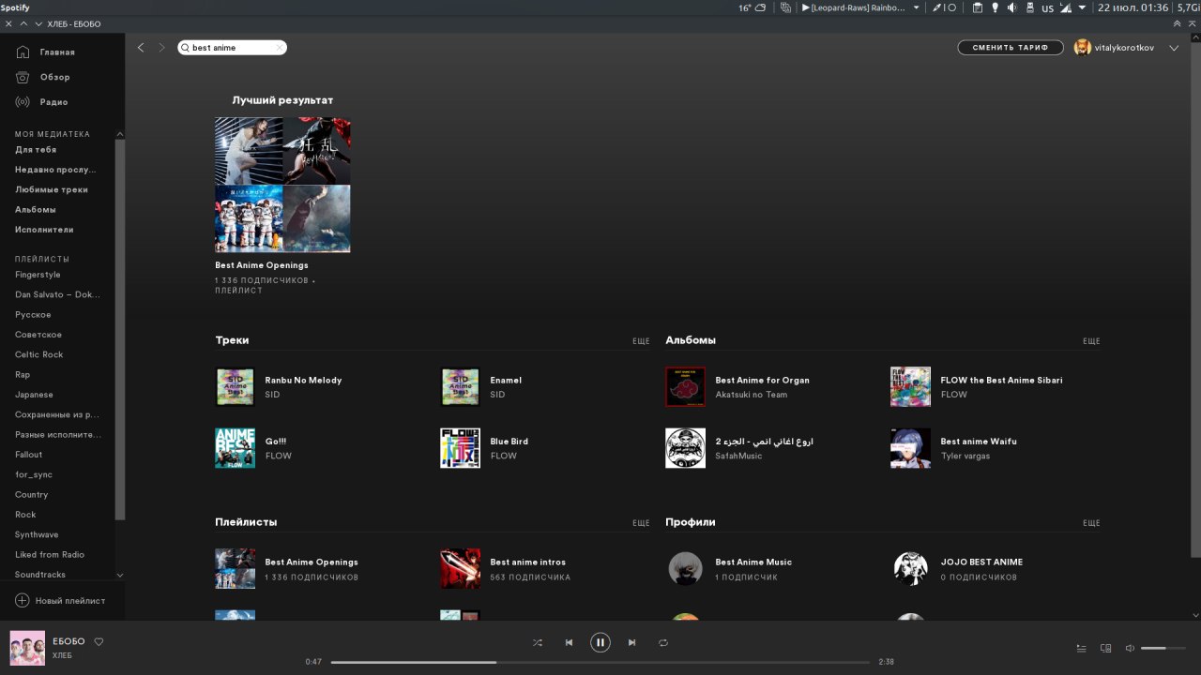Switch the US keyboard layout indicator
This screenshot has height=675, width=1201.
pyautogui.click(x=1047, y=8)
